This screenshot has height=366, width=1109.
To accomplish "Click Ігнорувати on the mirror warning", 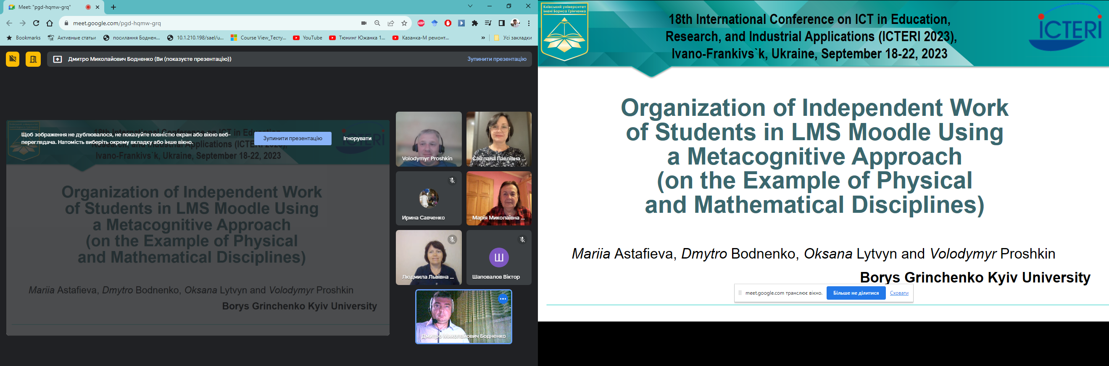I will pyautogui.click(x=357, y=139).
